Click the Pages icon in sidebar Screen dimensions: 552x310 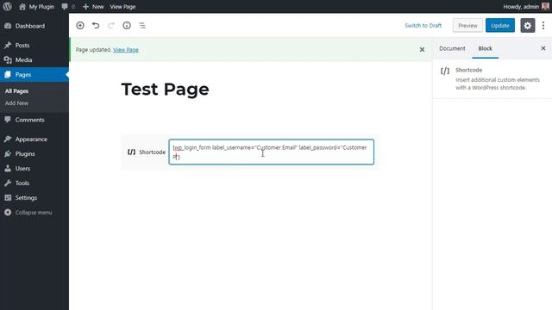(8, 75)
